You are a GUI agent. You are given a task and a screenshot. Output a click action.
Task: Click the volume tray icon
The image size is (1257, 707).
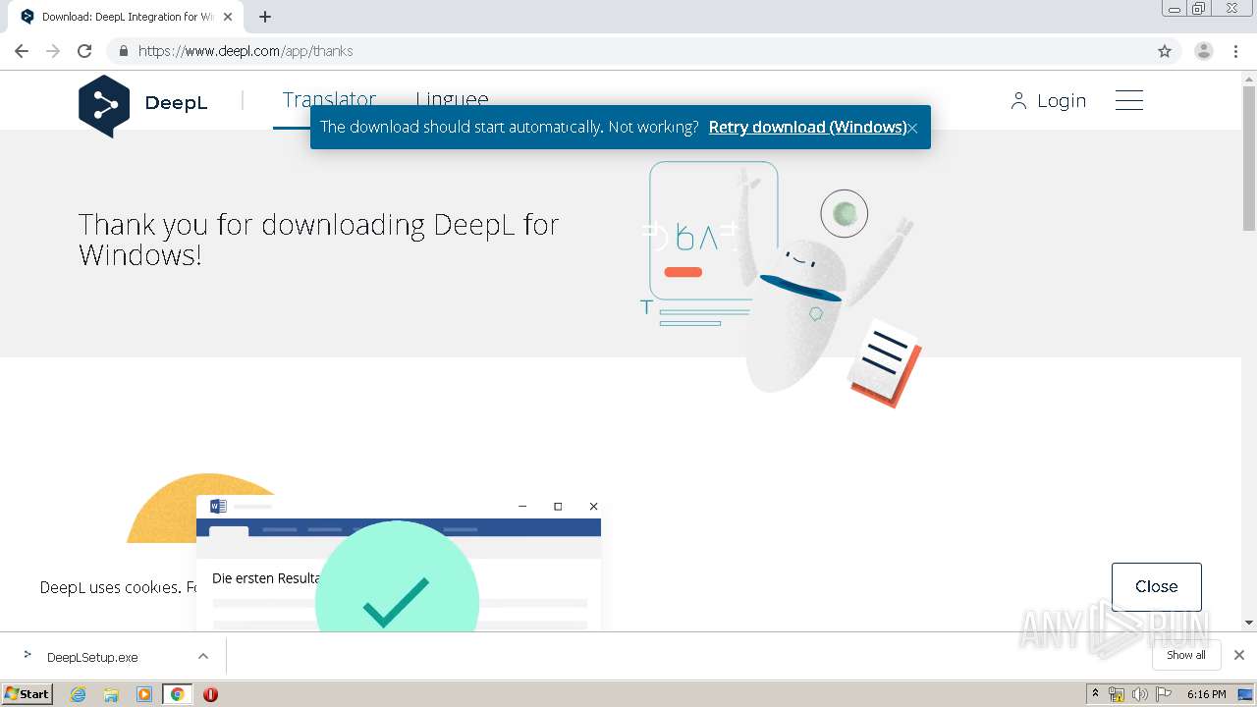[1139, 694]
